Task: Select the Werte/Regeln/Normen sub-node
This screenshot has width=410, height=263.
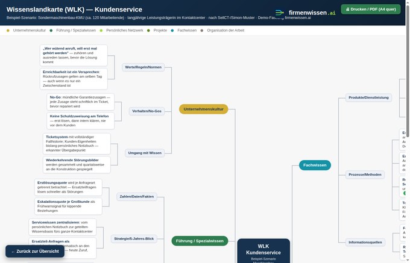Action: tap(143, 67)
